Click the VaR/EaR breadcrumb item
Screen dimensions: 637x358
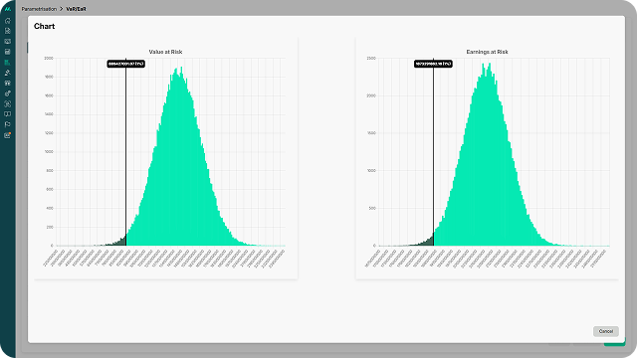click(x=76, y=9)
